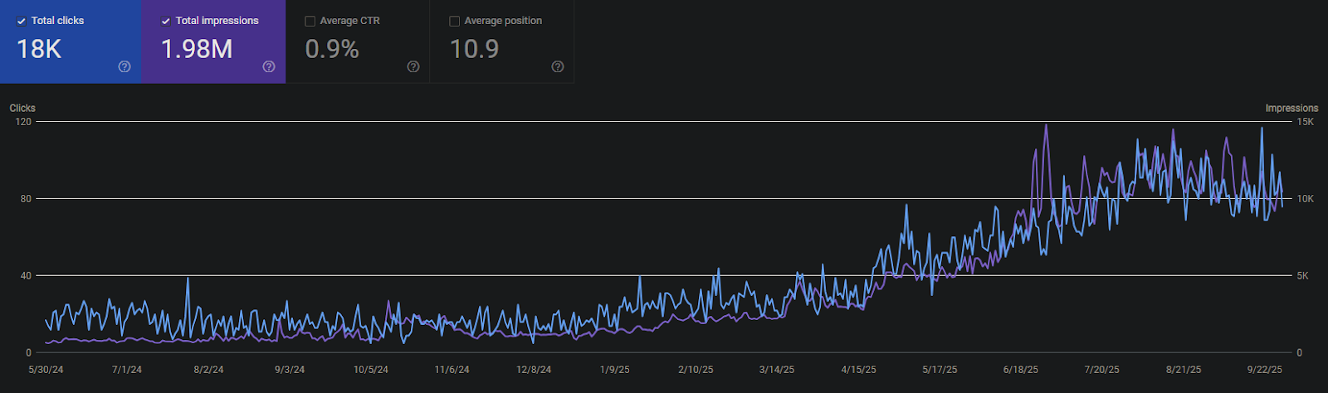The image size is (1328, 393).
Task: Click the 18K total clicks value
Action: point(39,49)
